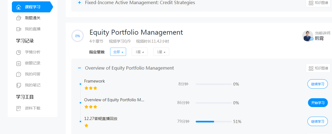332x134 pixels.
Task: Open 知识图谱 for Equity Portfolio overview section
Action: 318,68
